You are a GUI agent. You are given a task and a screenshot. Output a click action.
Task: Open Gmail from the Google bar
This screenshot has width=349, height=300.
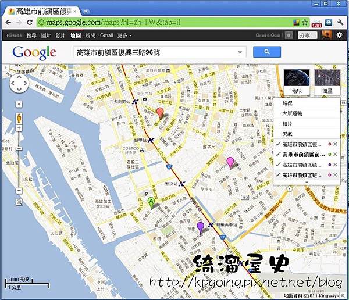106,35
